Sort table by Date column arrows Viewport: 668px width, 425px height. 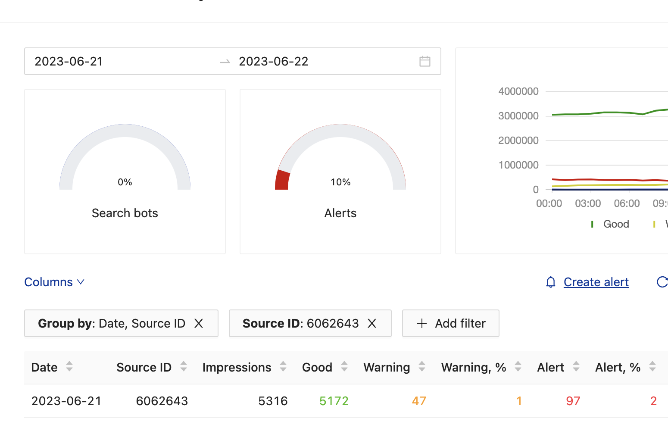click(x=69, y=367)
